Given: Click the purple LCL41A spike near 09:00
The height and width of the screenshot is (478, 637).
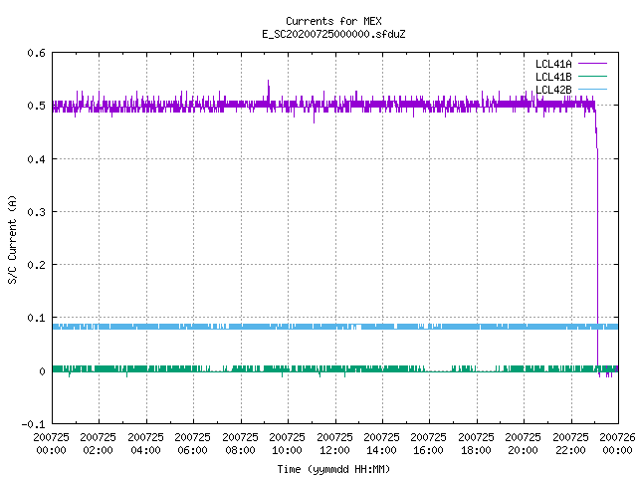Looking at the screenshot, I should coord(268,90).
